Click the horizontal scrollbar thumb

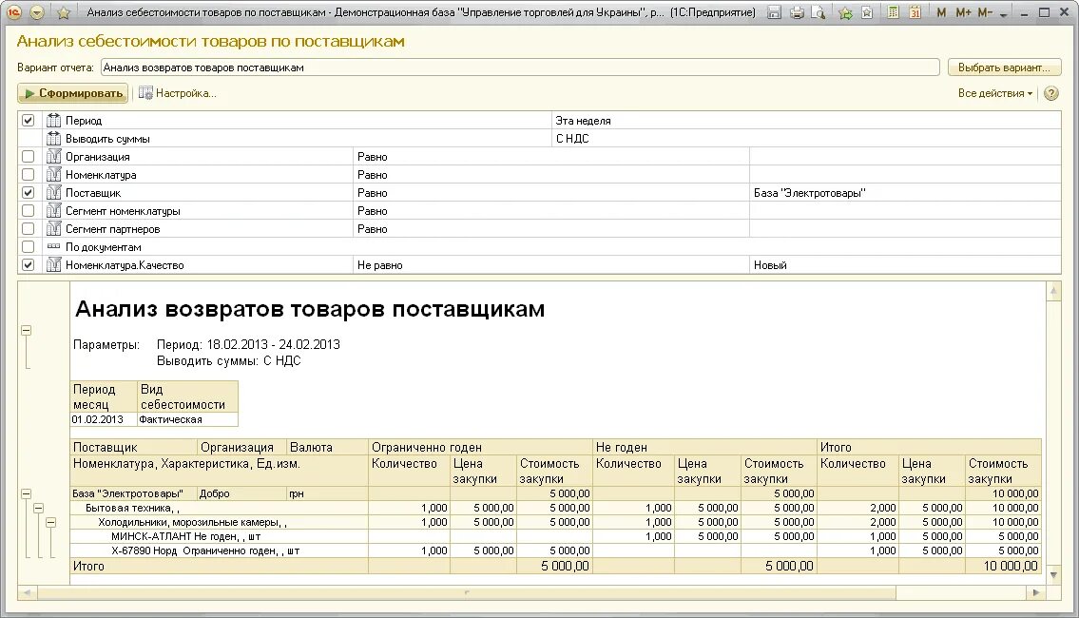tap(467, 592)
